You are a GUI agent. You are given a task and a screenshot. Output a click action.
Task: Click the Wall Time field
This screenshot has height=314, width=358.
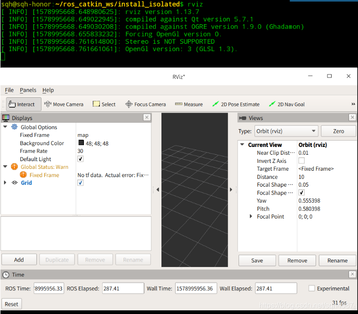point(196,288)
